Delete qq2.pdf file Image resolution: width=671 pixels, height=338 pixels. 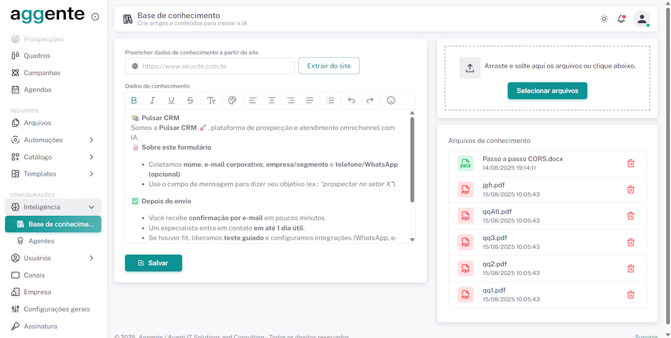[x=630, y=268]
